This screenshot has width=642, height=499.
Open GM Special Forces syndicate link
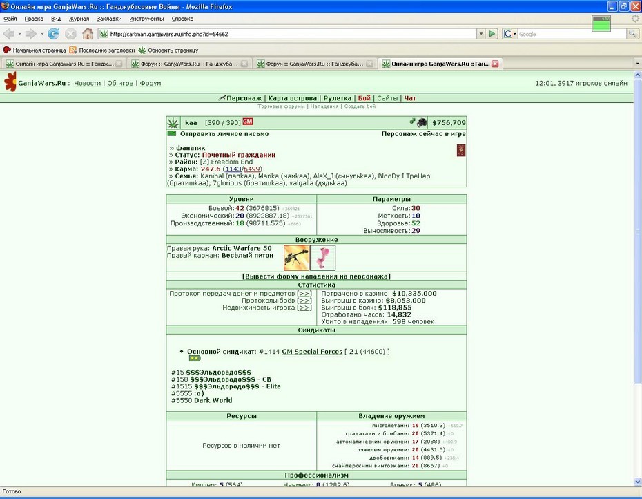[x=312, y=351]
